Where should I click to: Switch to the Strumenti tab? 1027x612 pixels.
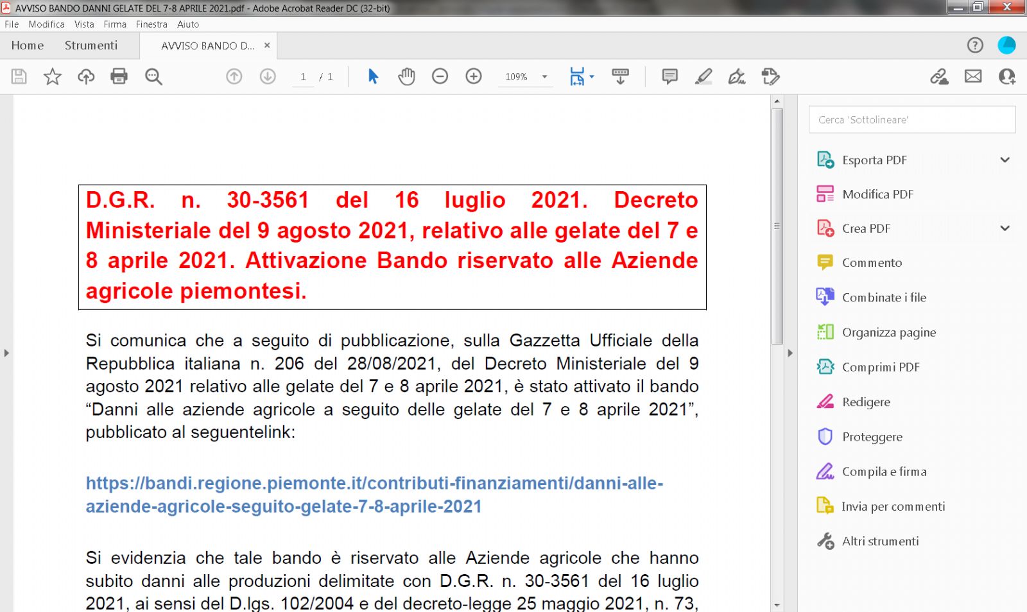tap(91, 46)
